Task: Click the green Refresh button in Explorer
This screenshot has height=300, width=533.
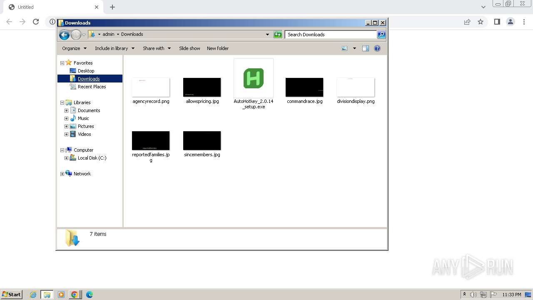Action: (278, 35)
